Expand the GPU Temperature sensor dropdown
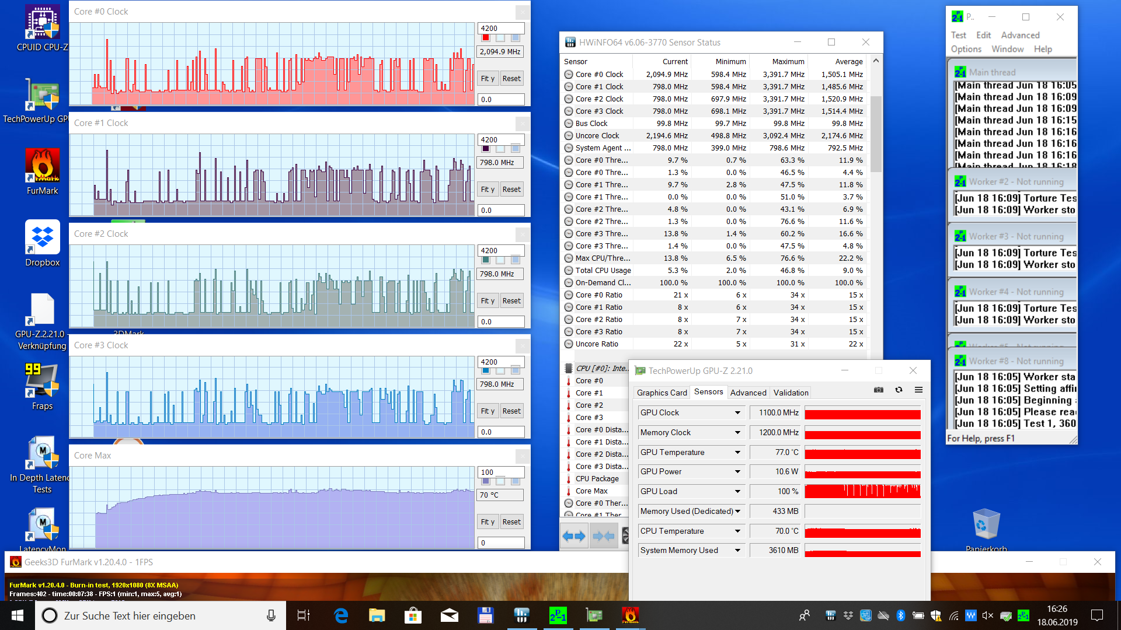Viewport: 1121px width, 630px height. (x=737, y=453)
